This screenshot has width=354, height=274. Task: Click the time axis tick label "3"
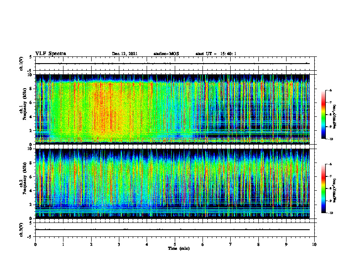coord(119,244)
